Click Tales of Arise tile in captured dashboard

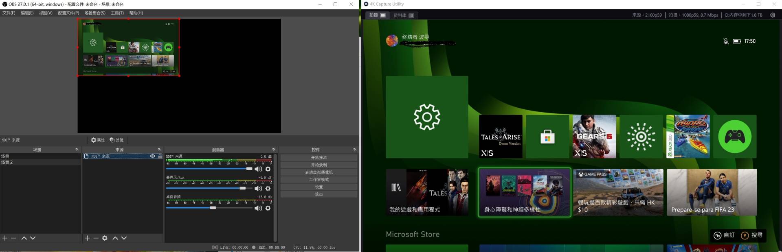[x=501, y=137]
